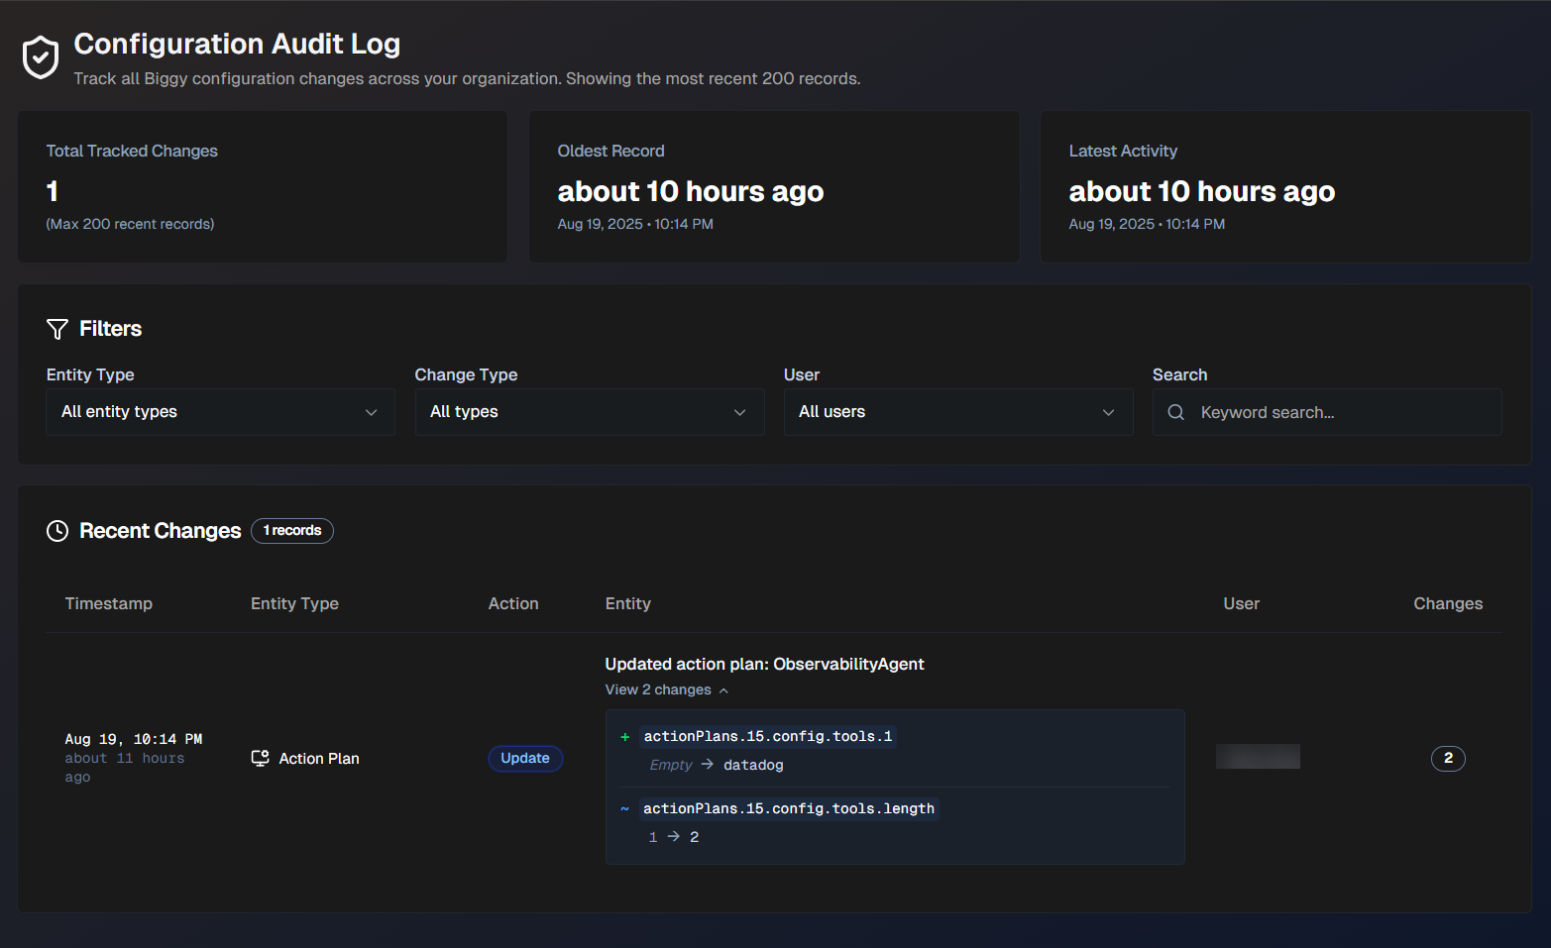Click the Changes column header
Viewport: 1551px width, 948px height.
click(x=1448, y=603)
